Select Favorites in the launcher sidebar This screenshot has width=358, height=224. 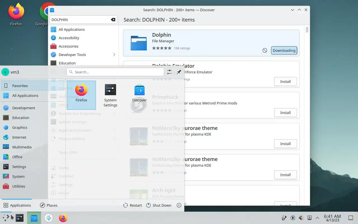(x=32, y=86)
